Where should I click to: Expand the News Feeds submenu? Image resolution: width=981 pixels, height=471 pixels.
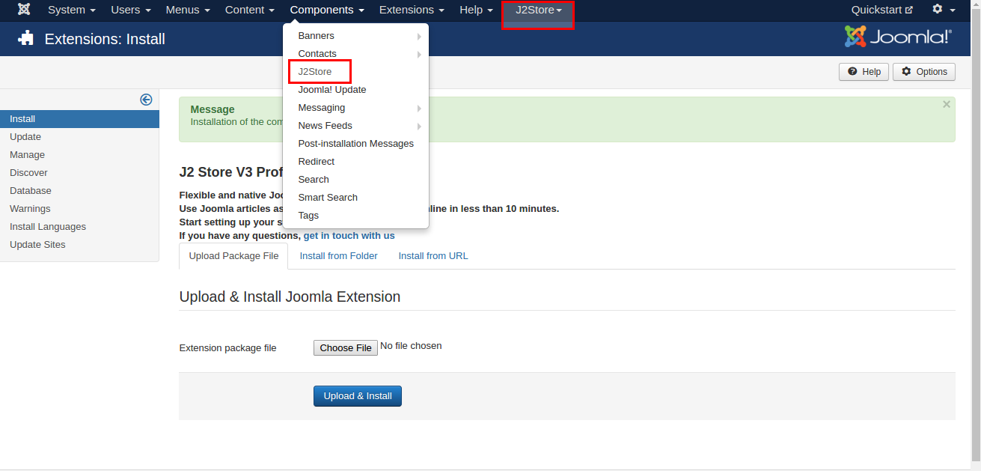pos(355,126)
